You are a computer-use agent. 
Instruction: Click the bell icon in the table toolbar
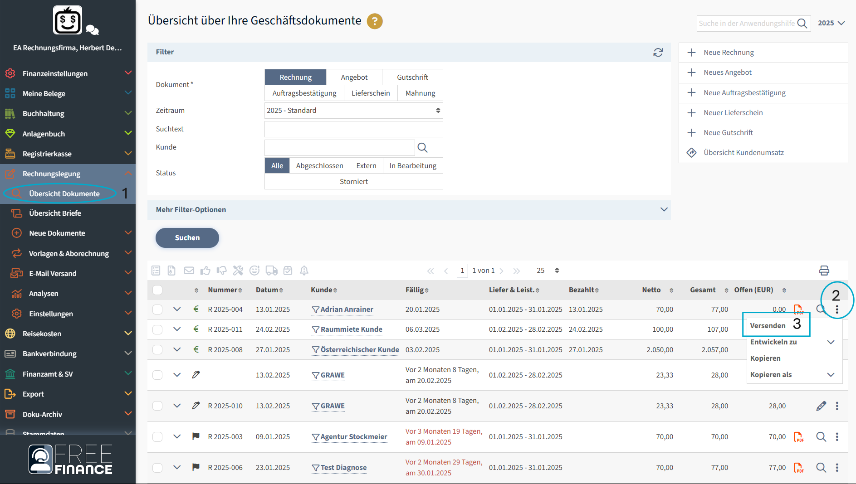pyautogui.click(x=304, y=271)
